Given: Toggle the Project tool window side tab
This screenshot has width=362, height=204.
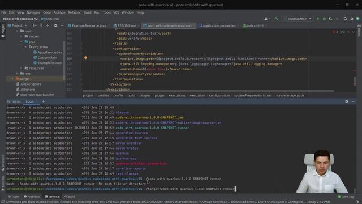Looking at the screenshot, I should pyautogui.click(x=3, y=31).
